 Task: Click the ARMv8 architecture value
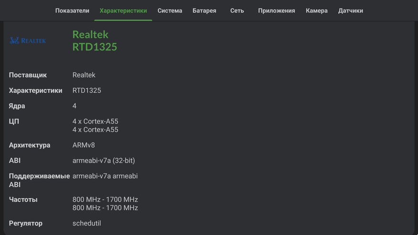coord(83,145)
